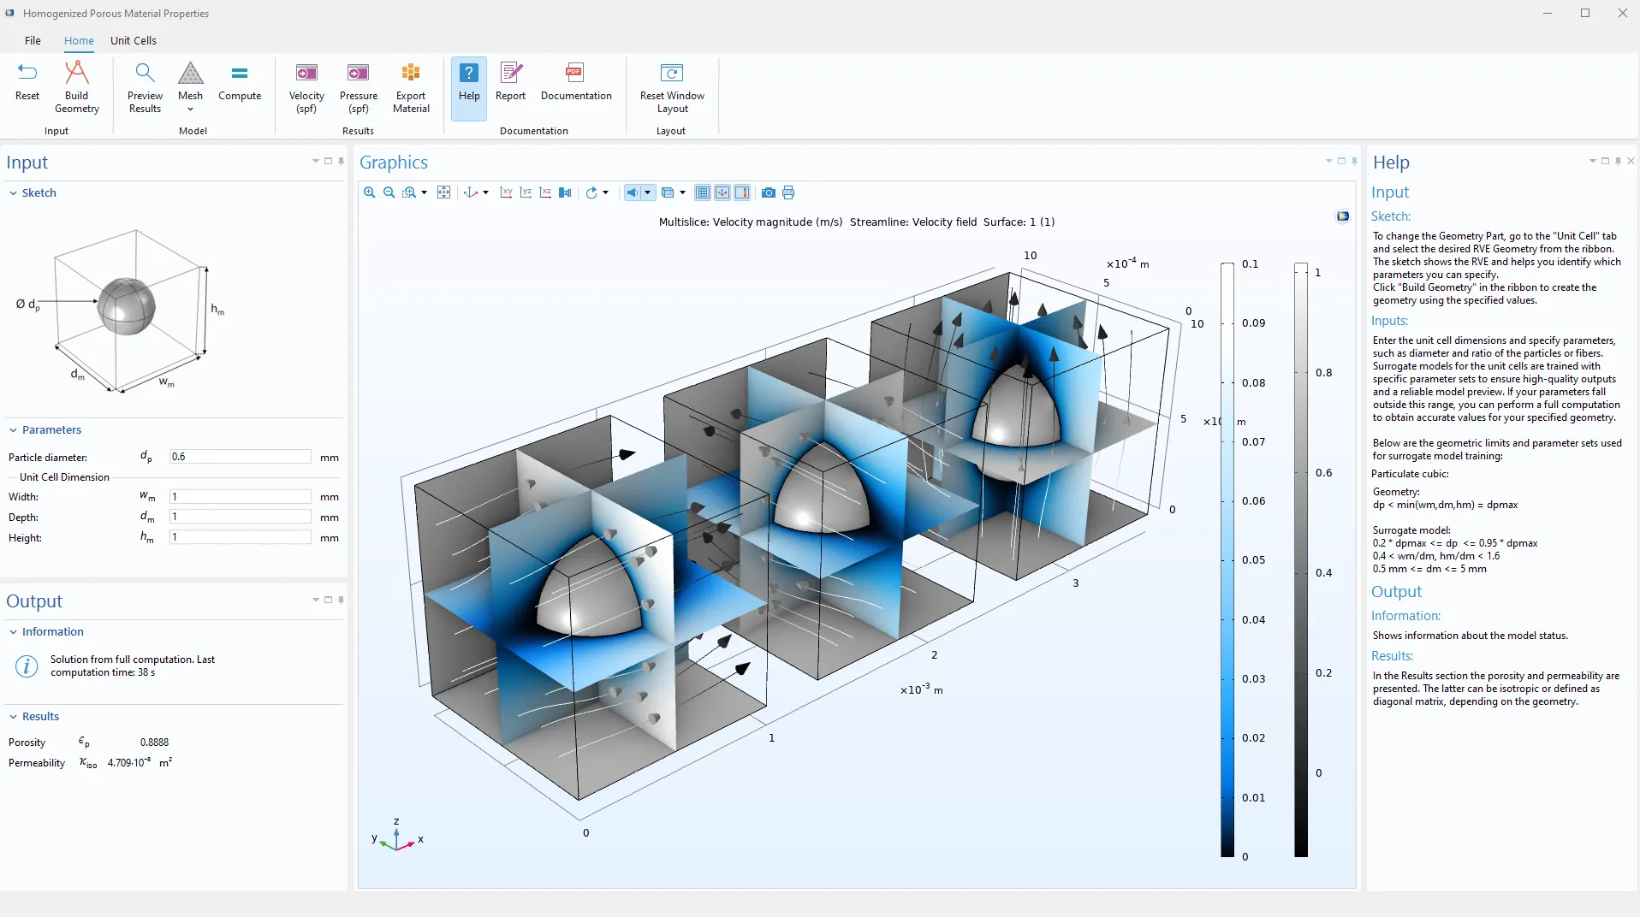The image size is (1640, 917).
Task: Click the Zoom Extents icon
Action: click(x=443, y=192)
